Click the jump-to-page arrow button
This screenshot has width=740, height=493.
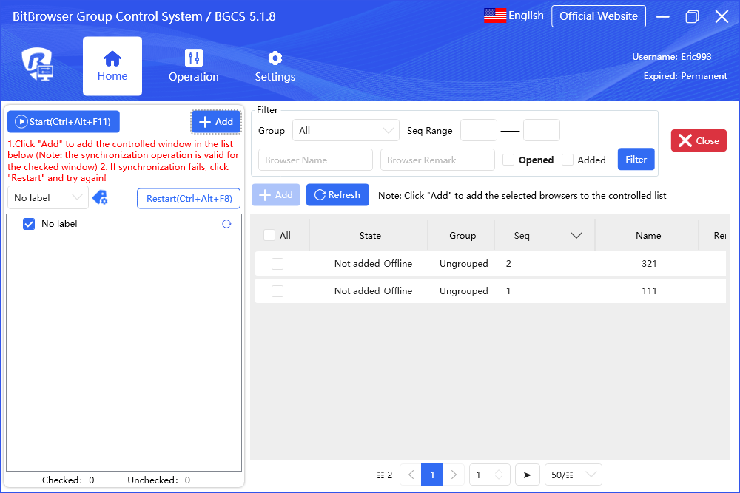[x=527, y=475]
